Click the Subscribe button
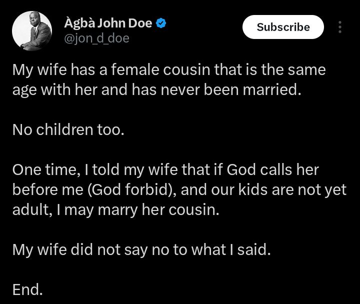Screen dimensions: 360x304 (283, 27)
